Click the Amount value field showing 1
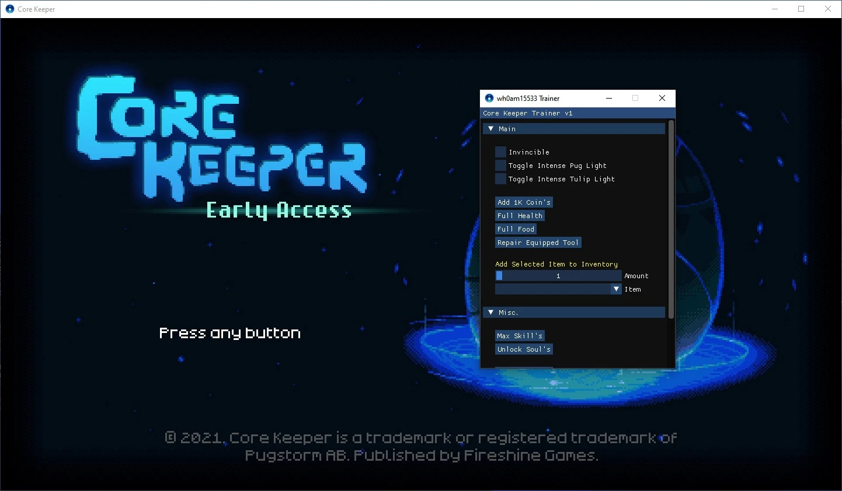Screen dimensions: 842x491 [x=558, y=275]
